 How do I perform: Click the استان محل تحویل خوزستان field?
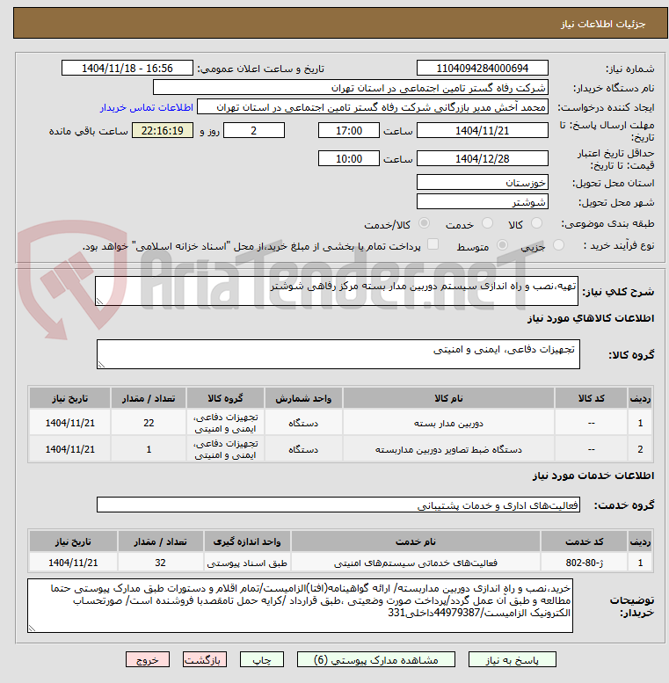[x=482, y=182]
